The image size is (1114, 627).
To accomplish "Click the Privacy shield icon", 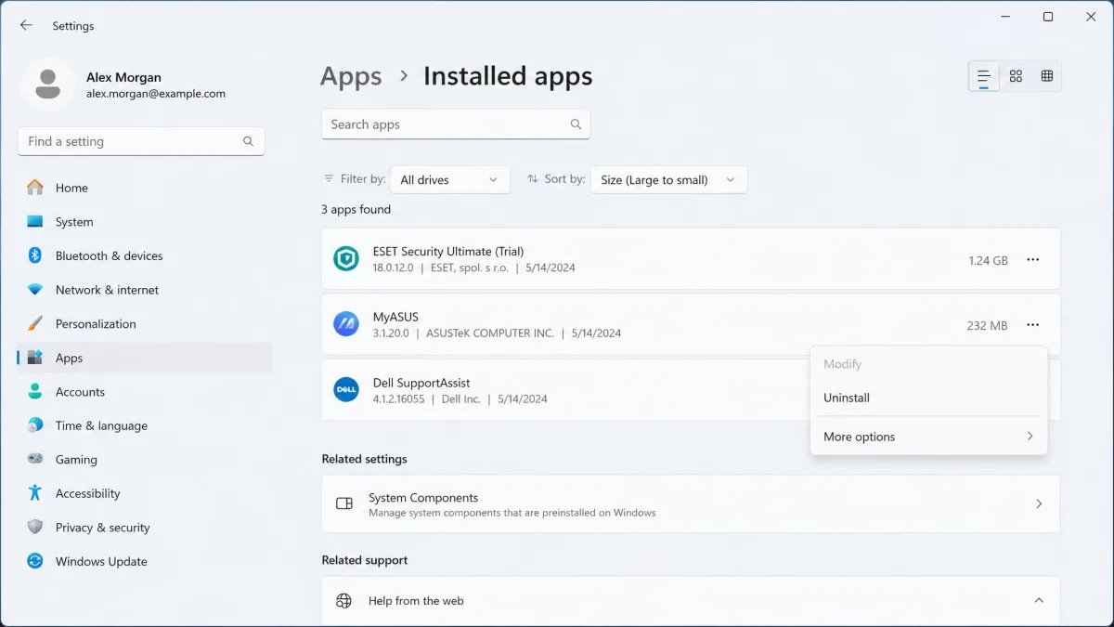I will click(35, 528).
